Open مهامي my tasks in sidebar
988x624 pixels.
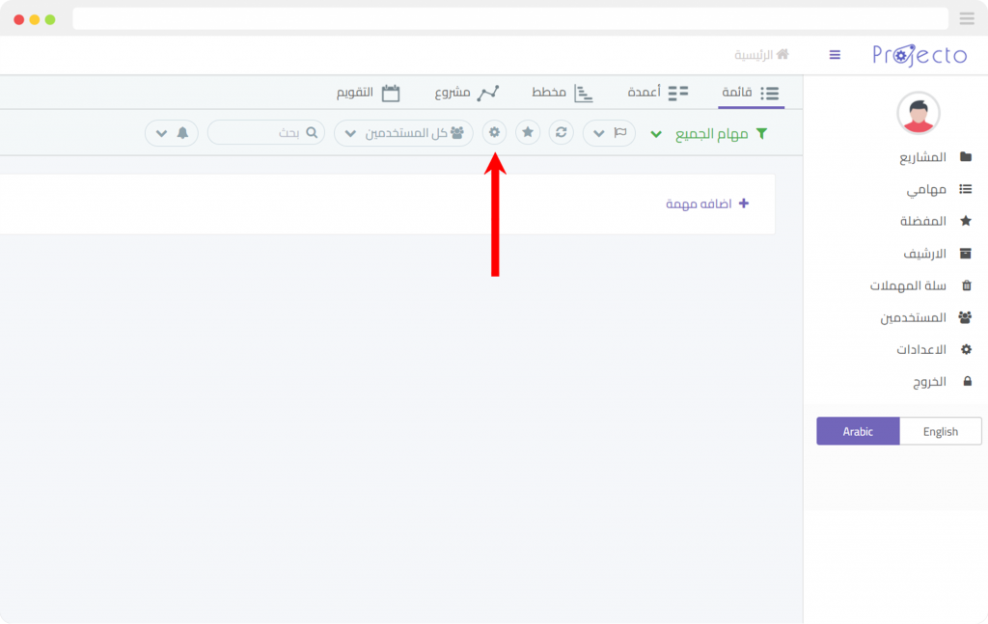tap(939, 189)
